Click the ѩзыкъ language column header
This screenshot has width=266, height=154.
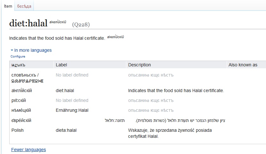click(x=18, y=65)
